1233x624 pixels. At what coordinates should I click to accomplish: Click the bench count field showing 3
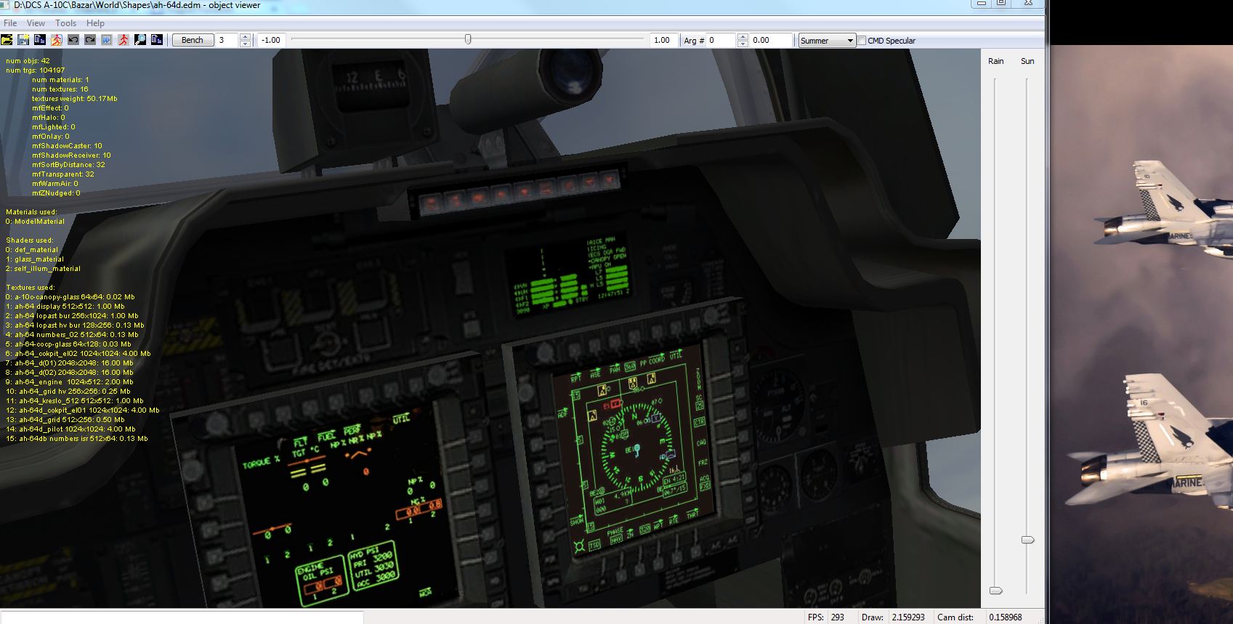point(227,40)
